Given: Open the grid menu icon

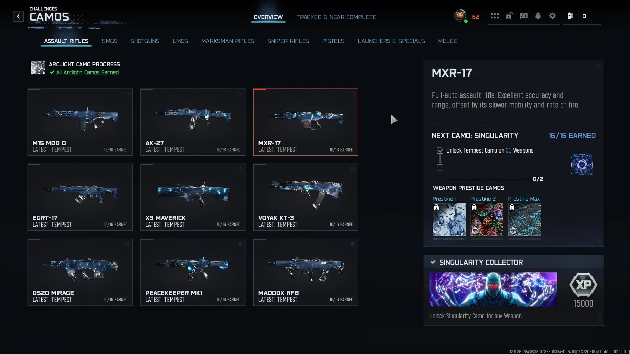Looking at the screenshot, I should (494, 16).
